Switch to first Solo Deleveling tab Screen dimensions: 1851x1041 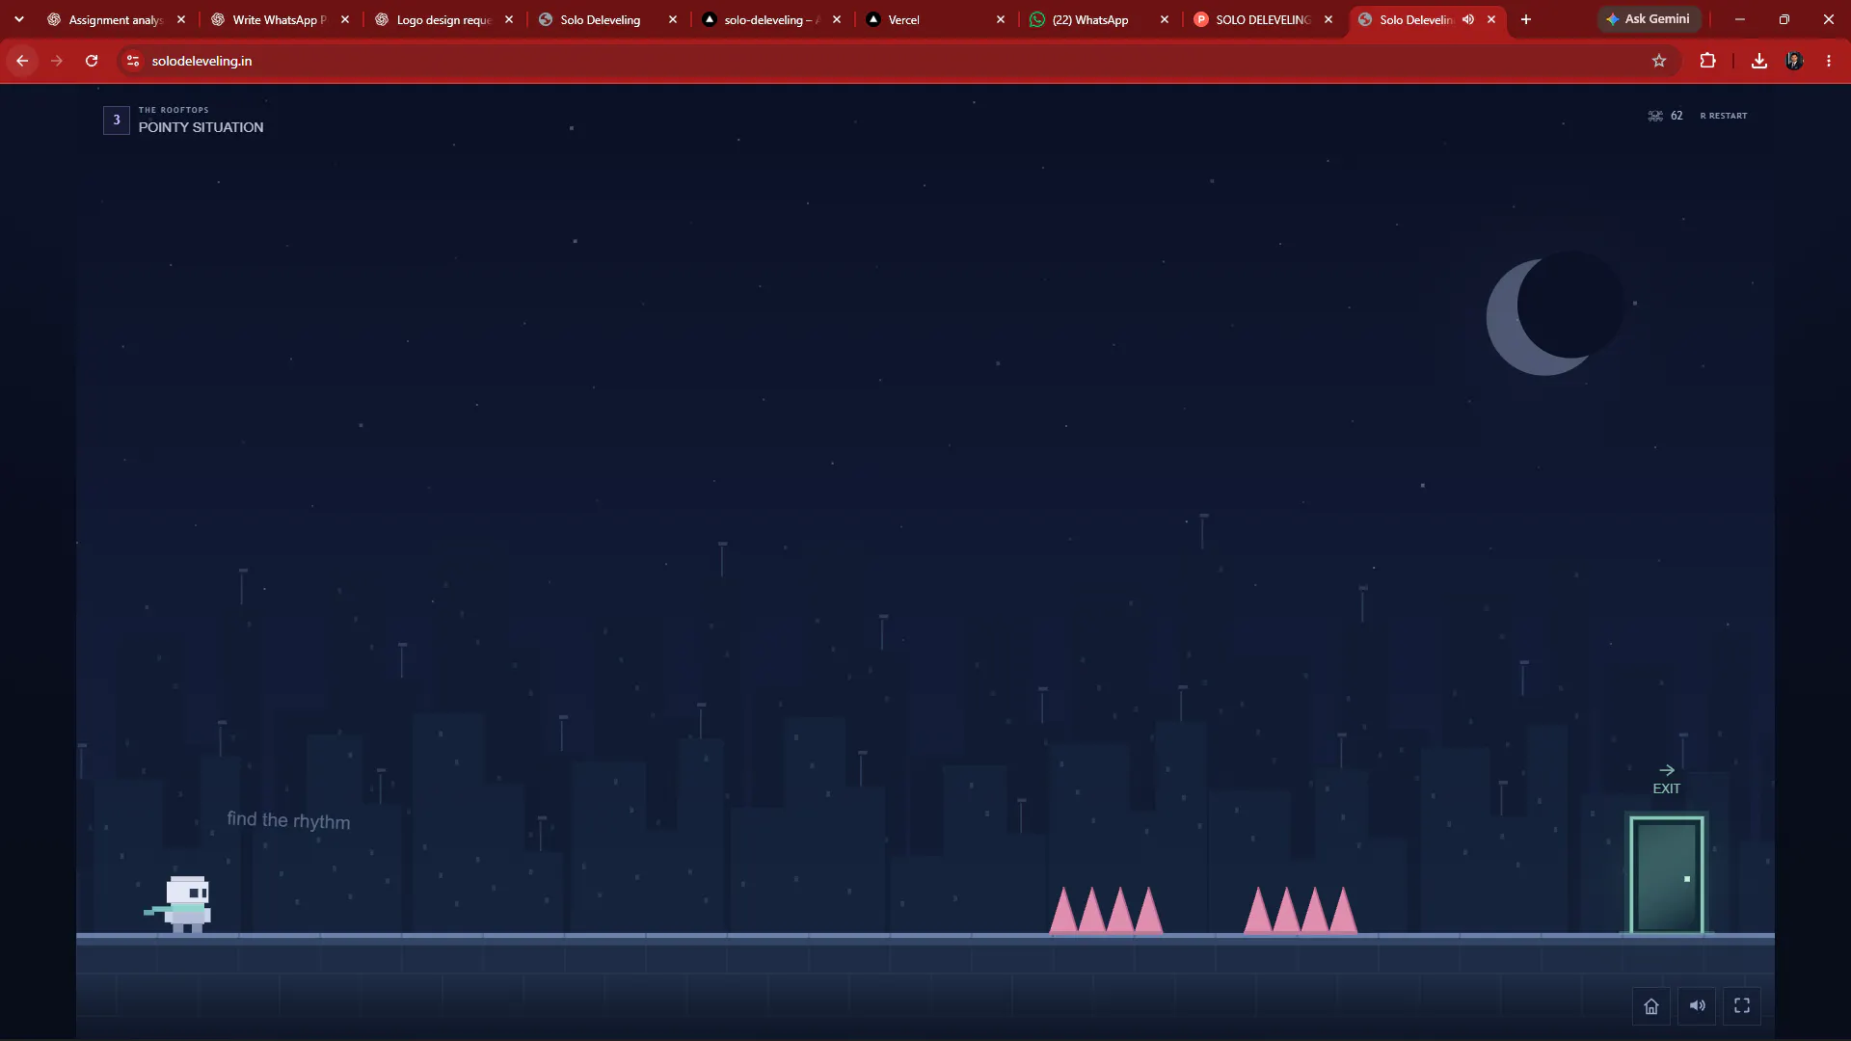tap(607, 19)
